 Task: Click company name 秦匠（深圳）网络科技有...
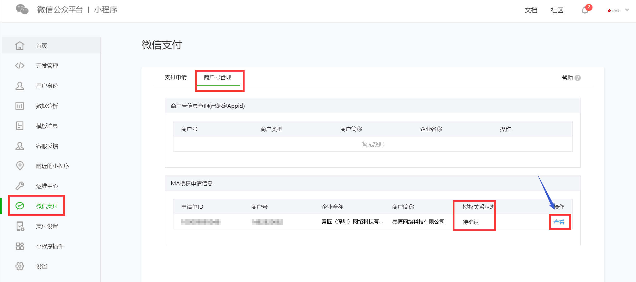pyautogui.click(x=352, y=222)
